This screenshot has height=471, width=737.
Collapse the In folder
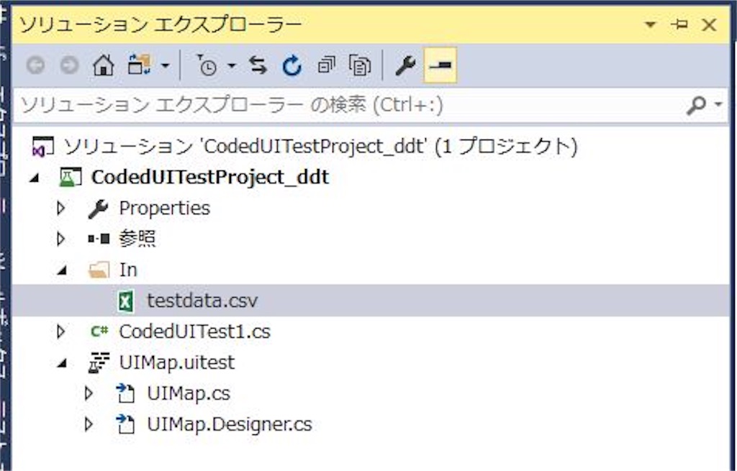coord(62,270)
